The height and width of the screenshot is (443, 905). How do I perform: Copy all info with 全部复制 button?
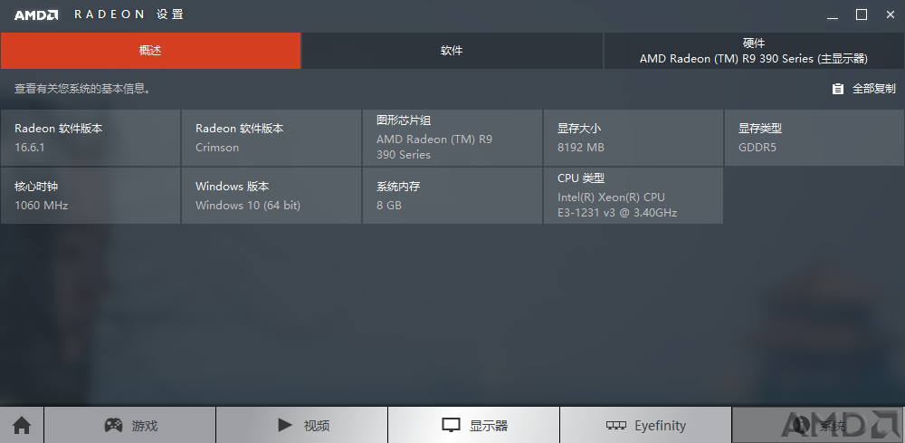(863, 89)
